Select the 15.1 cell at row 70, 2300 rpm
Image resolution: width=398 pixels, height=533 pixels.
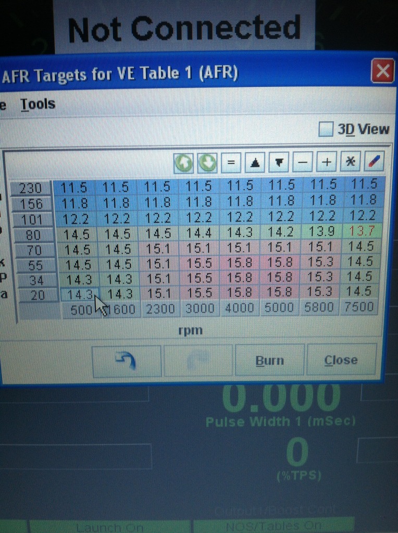click(x=158, y=249)
